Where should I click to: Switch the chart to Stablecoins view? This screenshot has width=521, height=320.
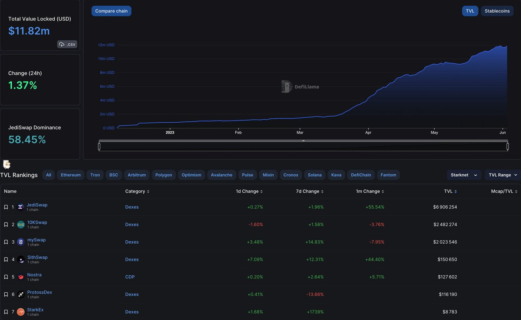(497, 10)
